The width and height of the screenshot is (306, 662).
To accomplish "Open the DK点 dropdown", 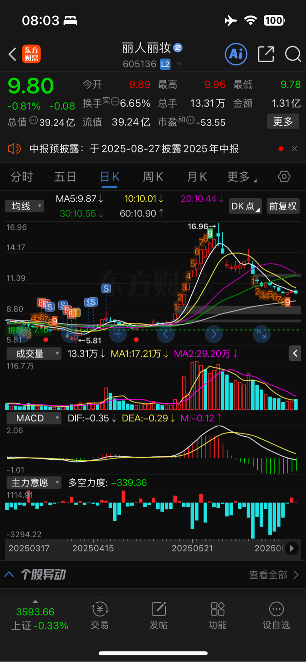I will (x=245, y=206).
